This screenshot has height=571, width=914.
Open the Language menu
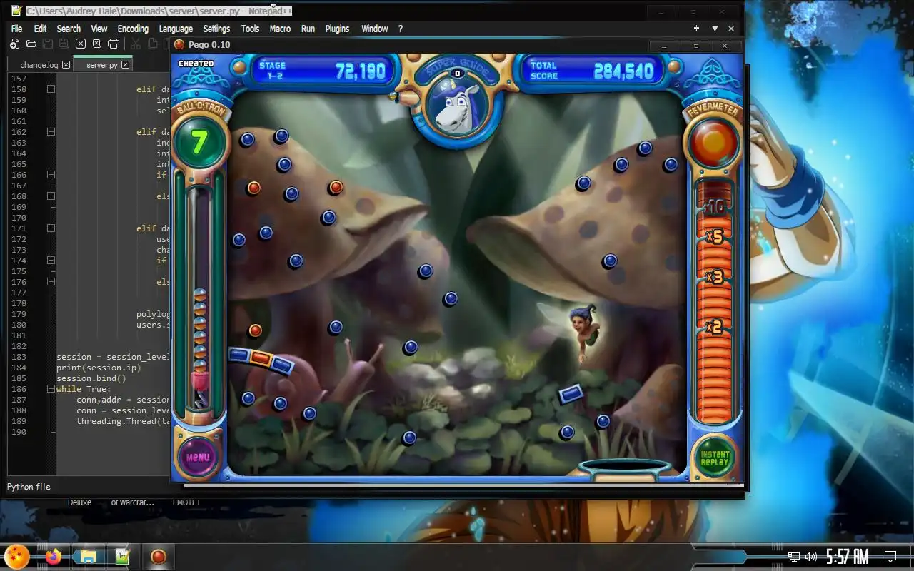(176, 29)
